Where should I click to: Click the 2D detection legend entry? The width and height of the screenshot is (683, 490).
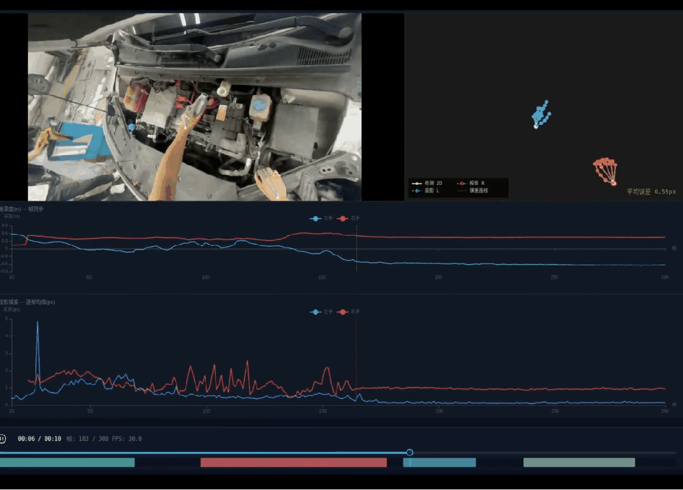[427, 184]
